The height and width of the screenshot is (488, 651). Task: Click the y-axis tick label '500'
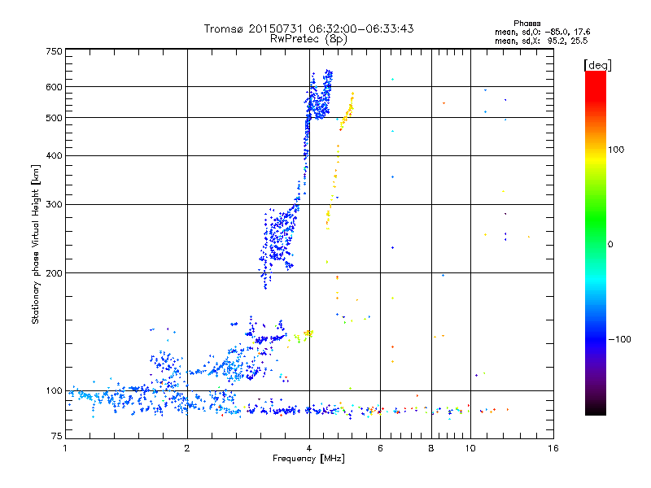(x=54, y=118)
